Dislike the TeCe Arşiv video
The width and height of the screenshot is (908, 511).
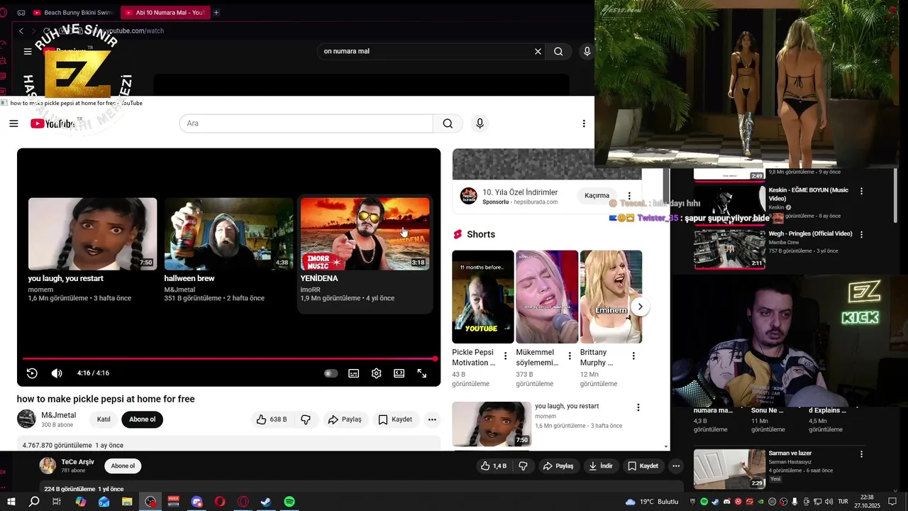coord(524,466)
